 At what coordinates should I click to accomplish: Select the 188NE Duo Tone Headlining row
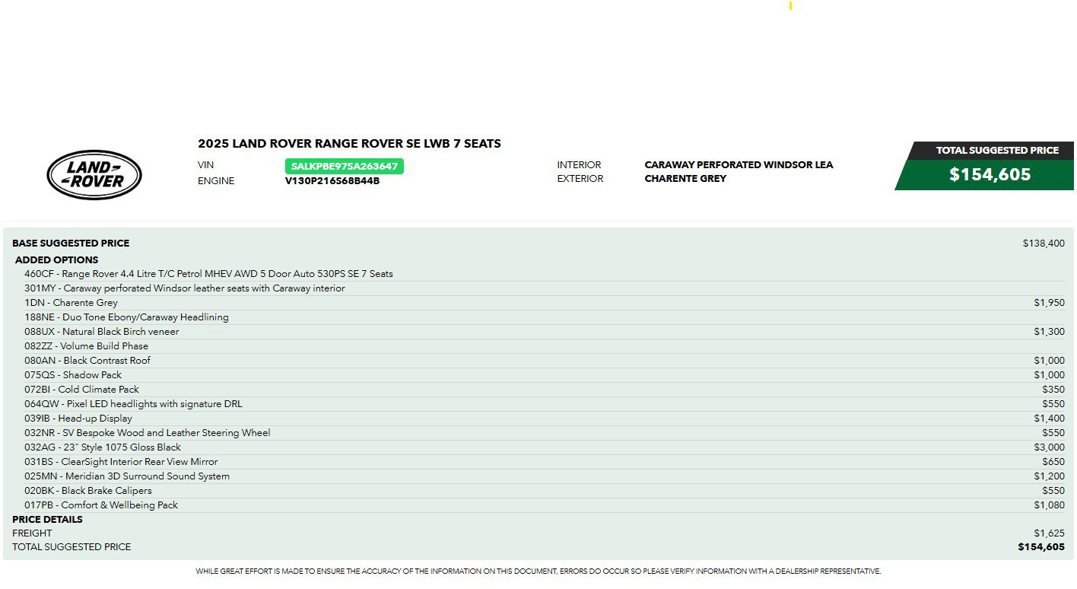pyautogui.click(x=544, y=317)
